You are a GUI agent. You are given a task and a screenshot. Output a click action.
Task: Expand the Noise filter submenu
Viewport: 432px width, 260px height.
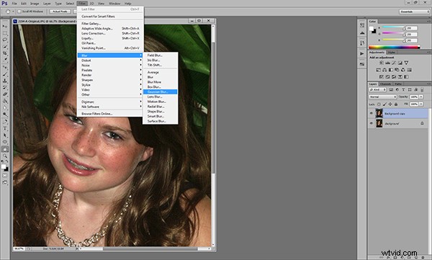pos(110,66)
